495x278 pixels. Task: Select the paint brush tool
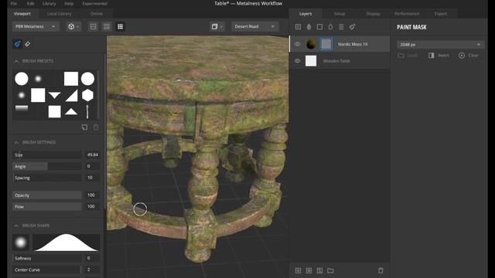pyautogui.click(x=17, y=44)
